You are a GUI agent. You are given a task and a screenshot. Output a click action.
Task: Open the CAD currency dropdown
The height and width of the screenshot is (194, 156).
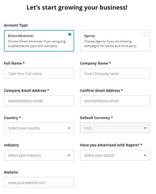[x=111, y=128]
